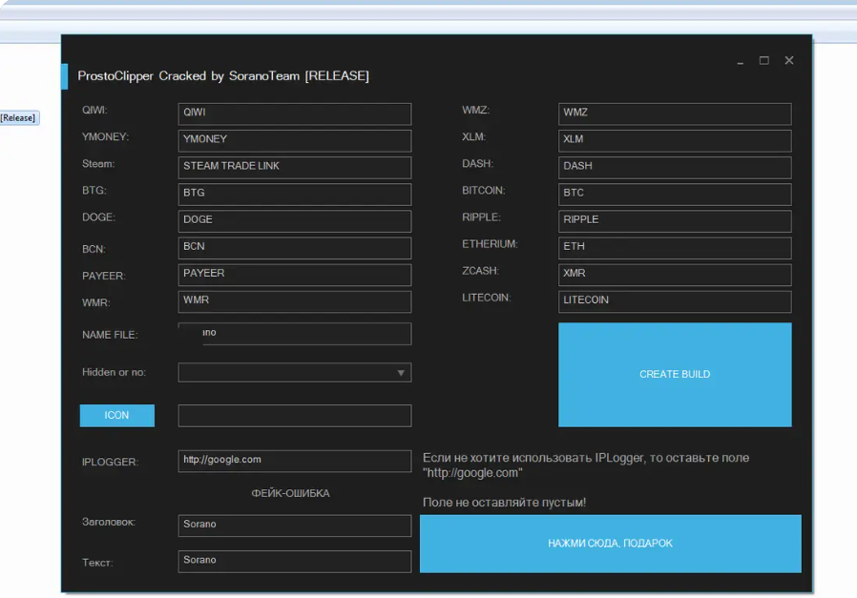Select the icon path field beside ICON
857x598 pixels.
click(295, 415)
